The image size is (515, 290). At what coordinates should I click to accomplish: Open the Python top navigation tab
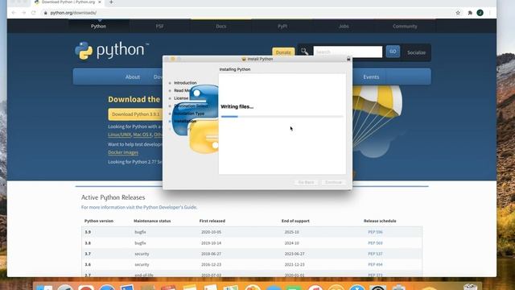(x=98, y=27)
